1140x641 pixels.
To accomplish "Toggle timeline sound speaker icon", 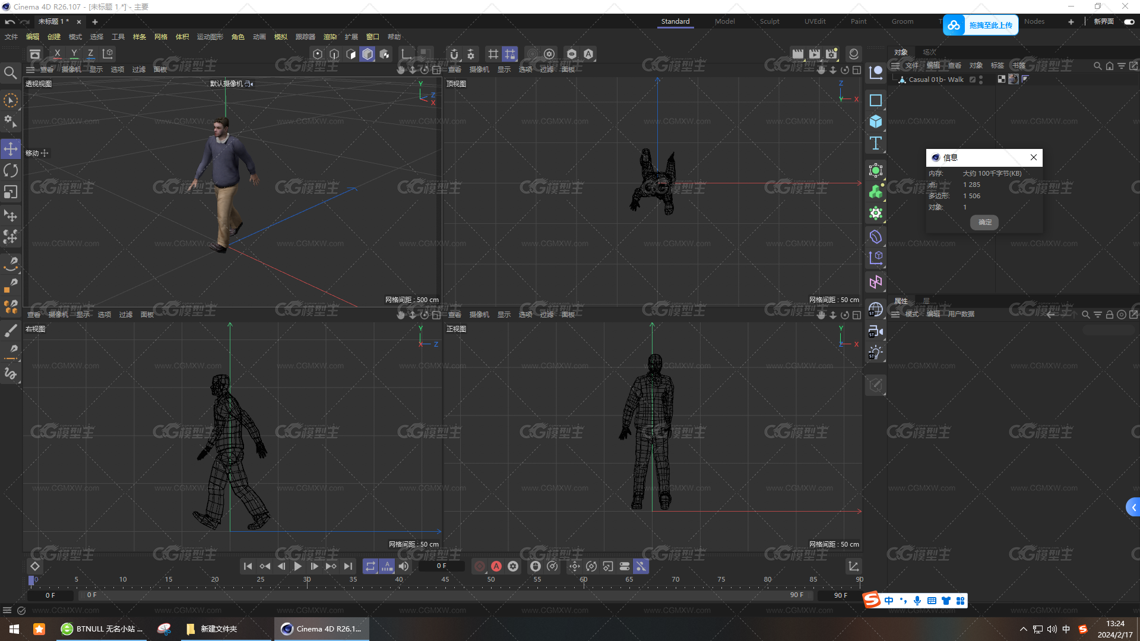I will [x=404, y=566].
